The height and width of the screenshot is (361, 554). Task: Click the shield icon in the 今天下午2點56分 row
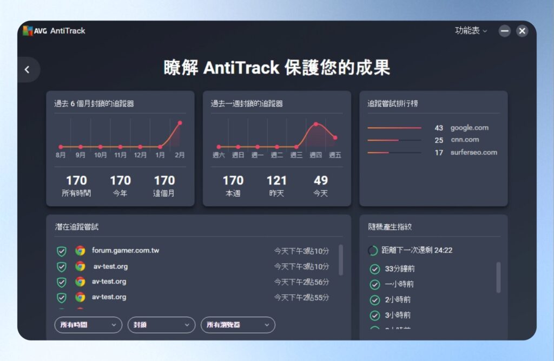tap(62, 282)
